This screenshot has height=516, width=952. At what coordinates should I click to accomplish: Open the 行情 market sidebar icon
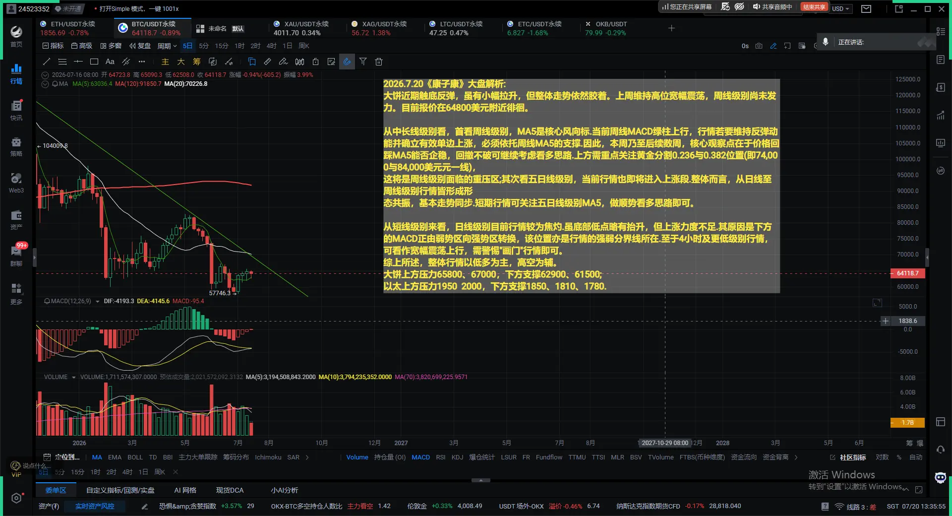[x=16, y=74]
